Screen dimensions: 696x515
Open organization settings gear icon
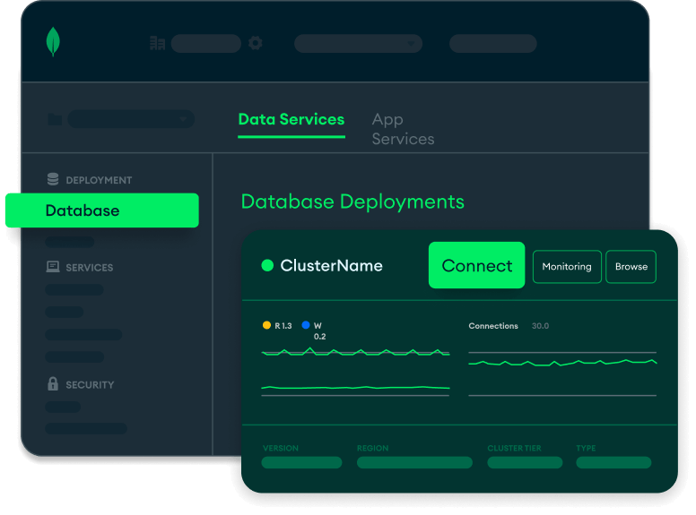256,43
